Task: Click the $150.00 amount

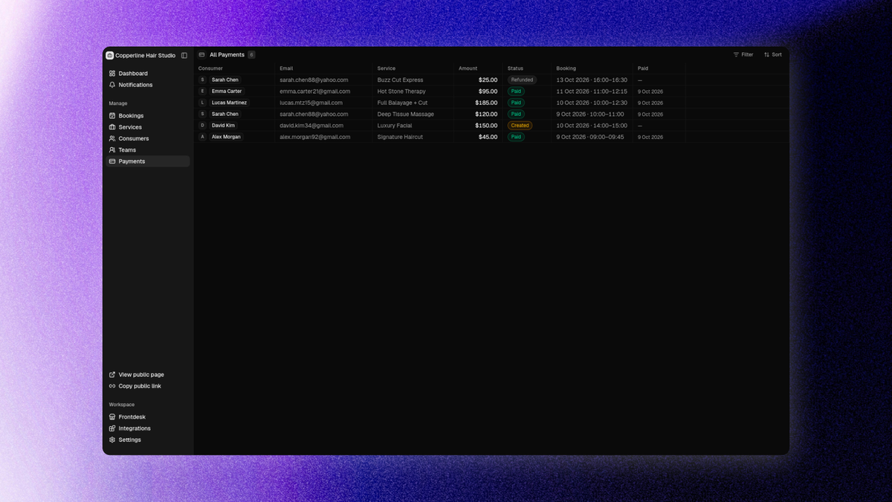Action: [x=486, y=126]
